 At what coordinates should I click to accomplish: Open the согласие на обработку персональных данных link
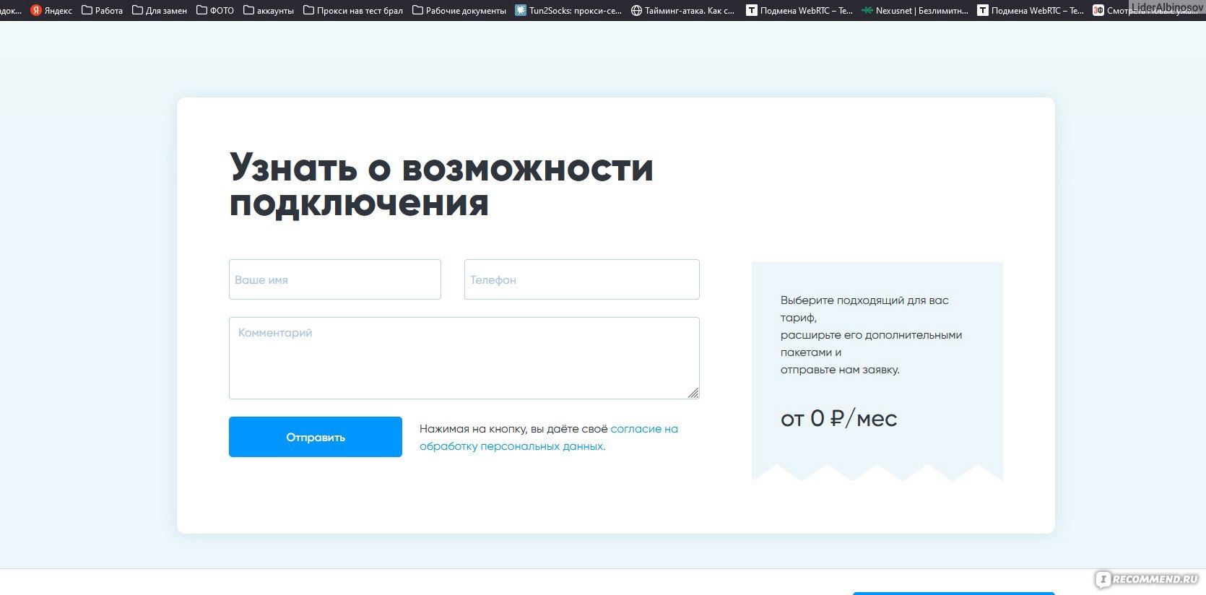[x=549, y=438]
